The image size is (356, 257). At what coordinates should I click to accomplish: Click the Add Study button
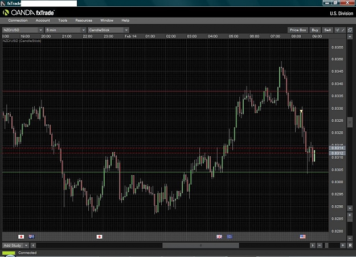[x=13, y=246]
